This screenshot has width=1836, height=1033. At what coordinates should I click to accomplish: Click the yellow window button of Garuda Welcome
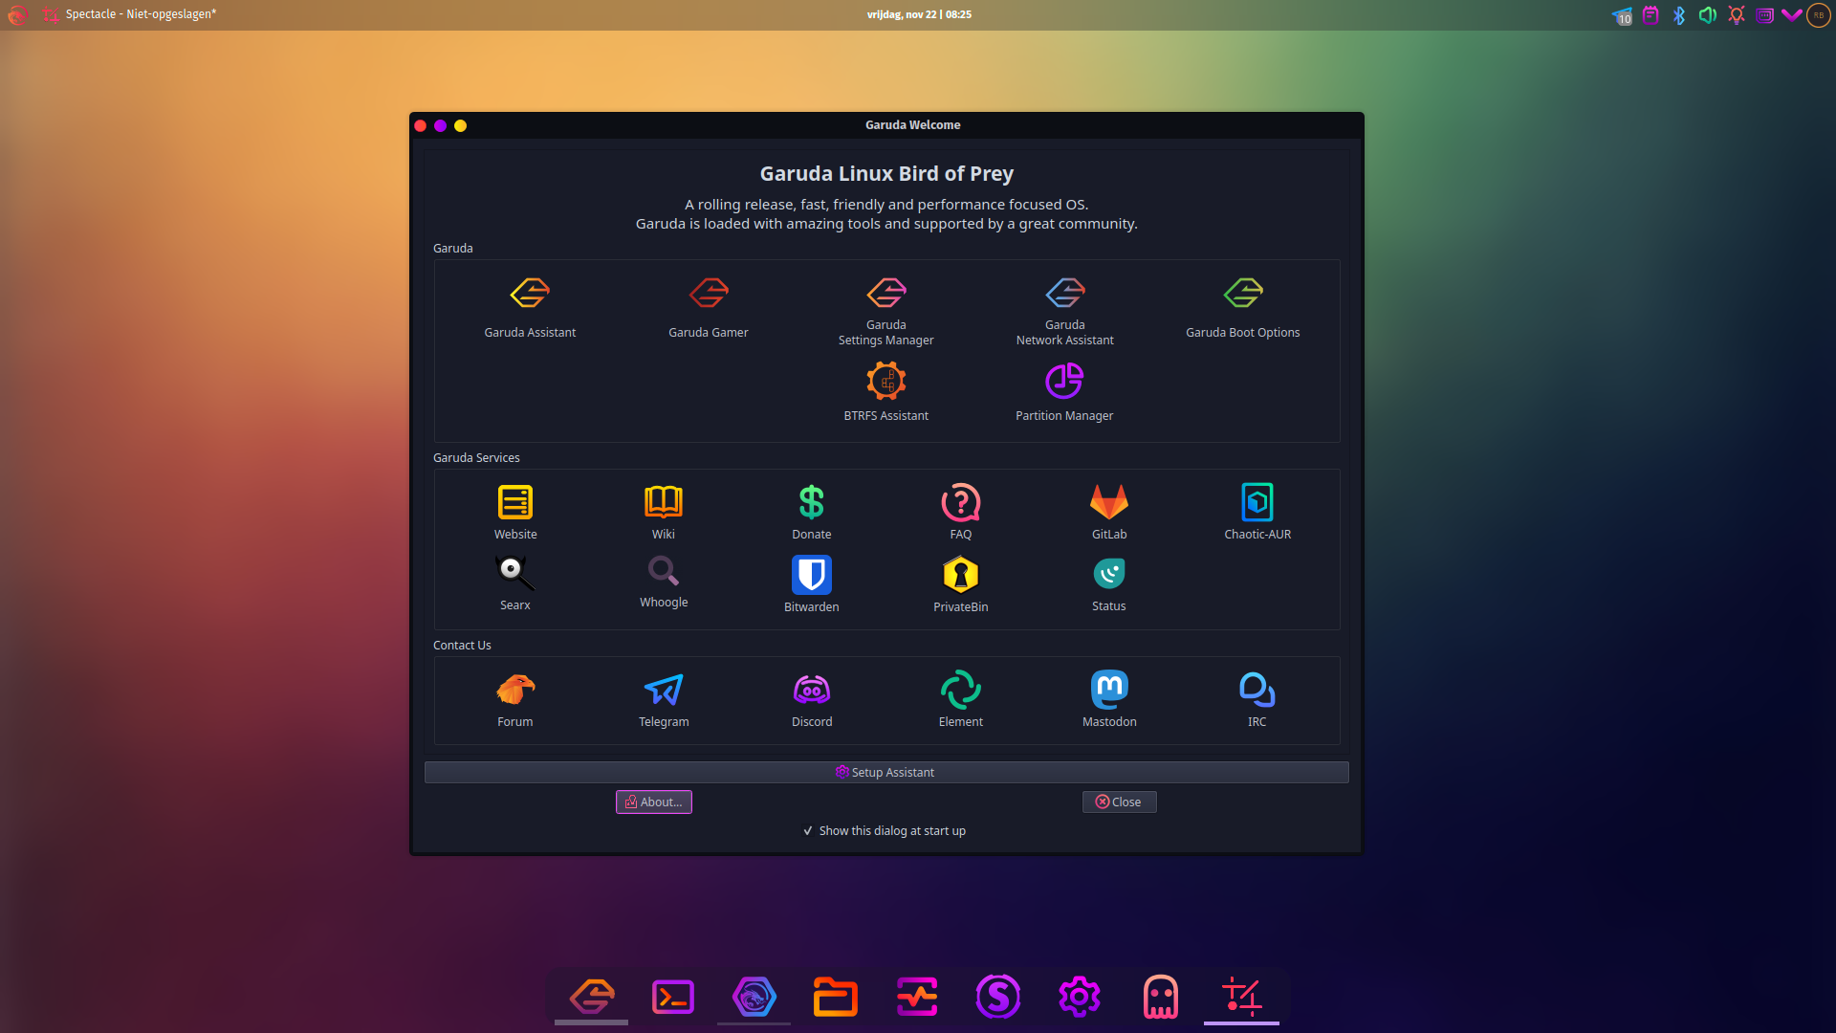tap(460, 125)
